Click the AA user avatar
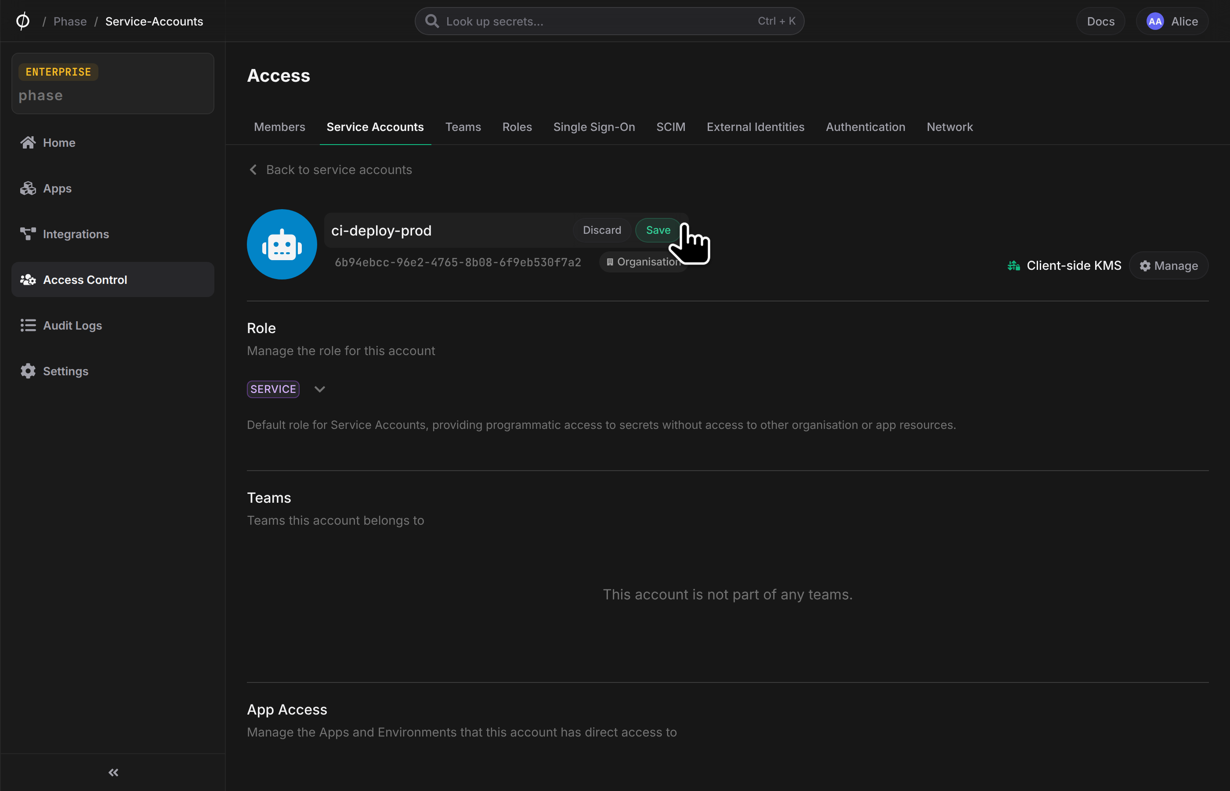 [x=1154, y=21]
